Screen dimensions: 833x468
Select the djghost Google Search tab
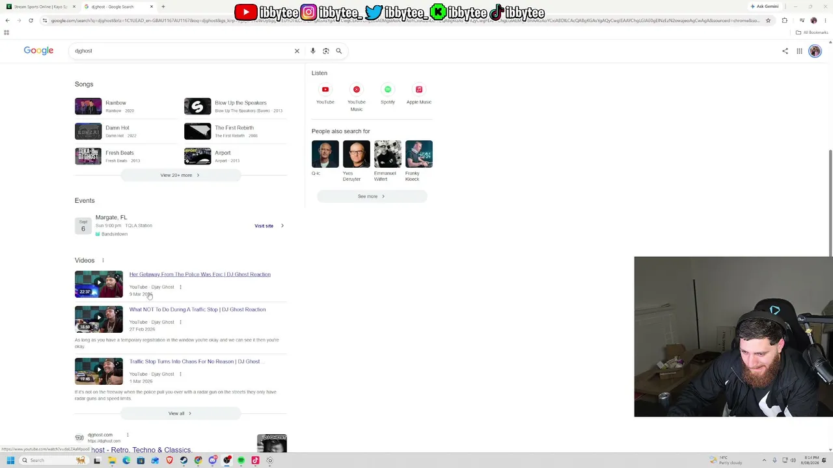click(x=117, y=6)
